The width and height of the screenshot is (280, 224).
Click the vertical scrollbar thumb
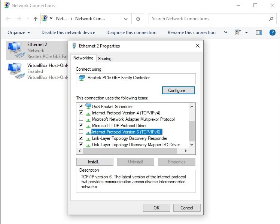tap(192, 131)
